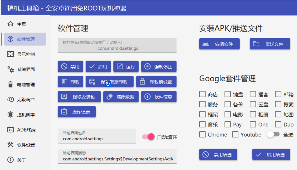297x170 pixels.
Task: Enable the 全选 select-all switch
Action: [x=273, y=135]
